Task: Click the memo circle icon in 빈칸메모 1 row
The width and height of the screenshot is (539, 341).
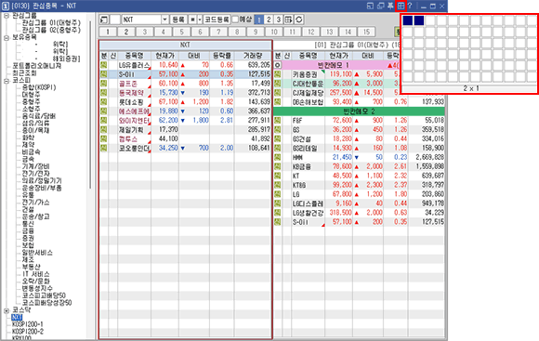Action: click(x=278, y=65)
